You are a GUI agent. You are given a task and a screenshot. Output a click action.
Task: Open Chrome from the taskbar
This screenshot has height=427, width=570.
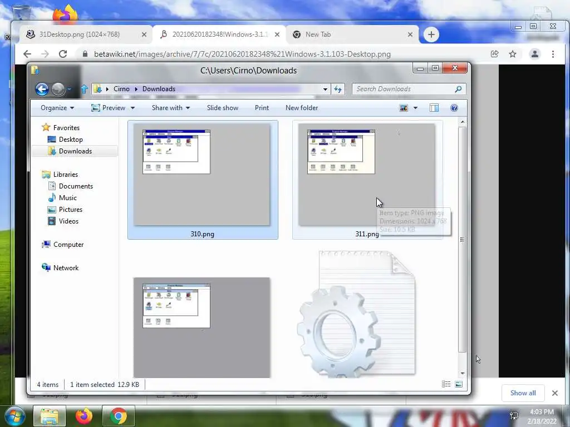[119, 416]
